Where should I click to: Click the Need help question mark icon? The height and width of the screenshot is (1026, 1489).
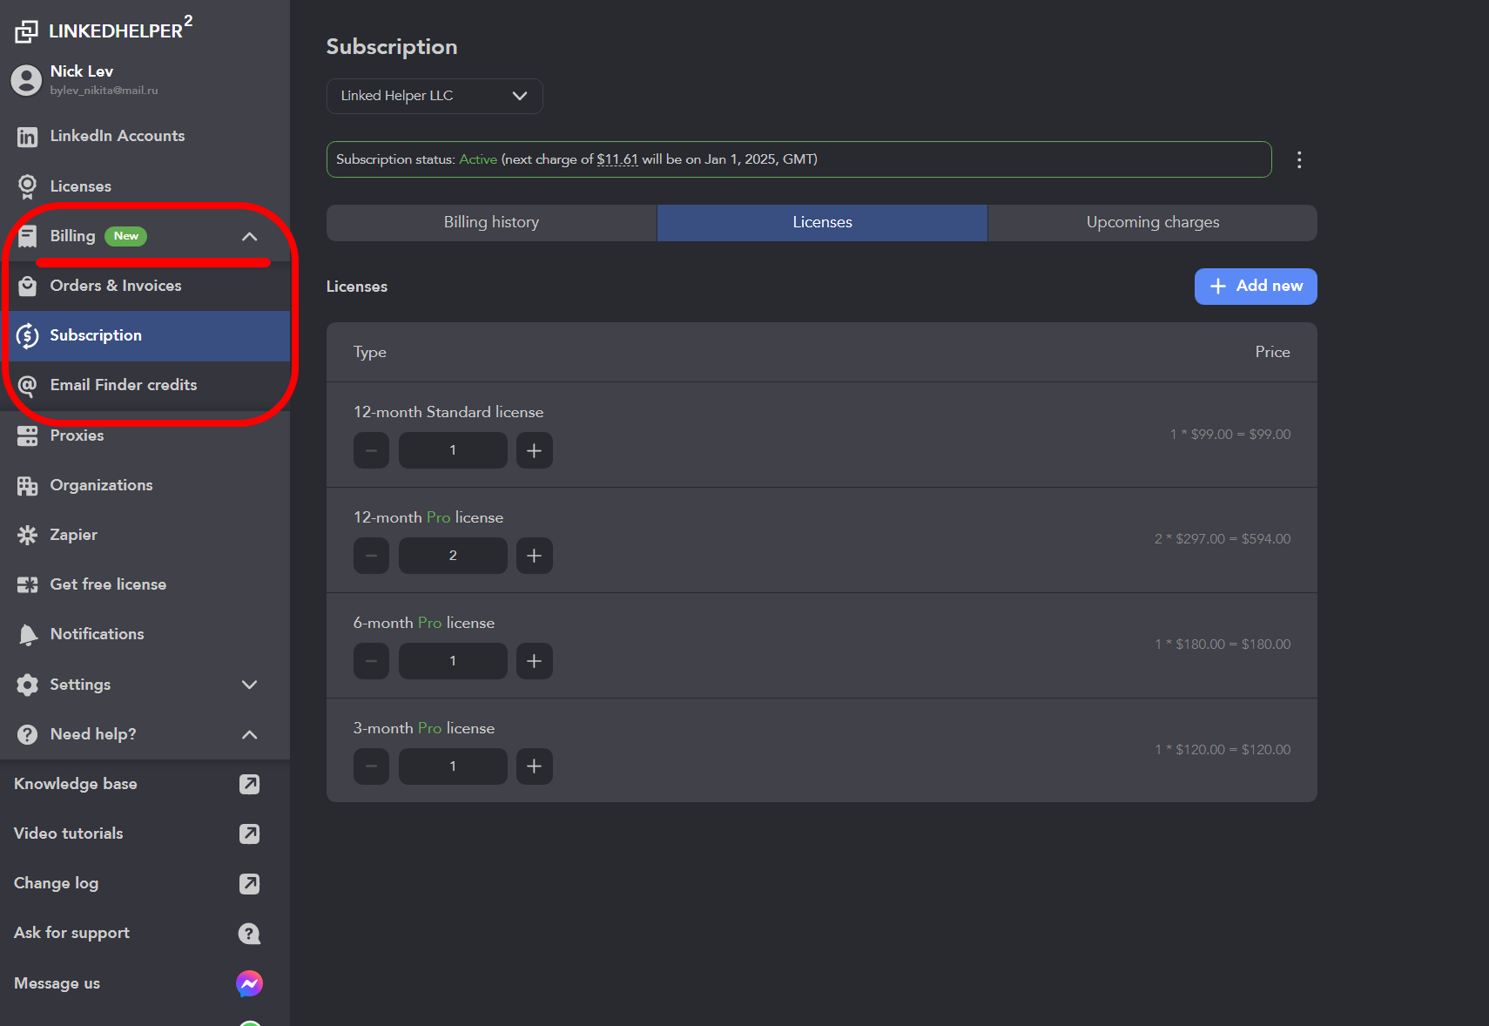(28, 734)
